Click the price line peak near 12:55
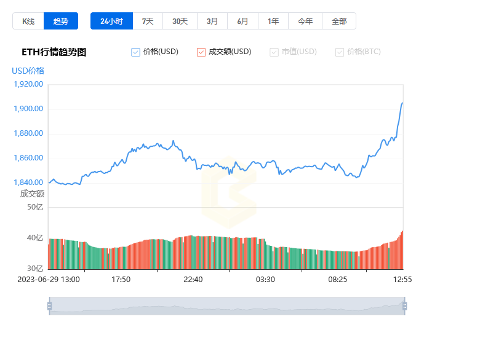This screenshot has width=480, height=346. pos(402,103)
